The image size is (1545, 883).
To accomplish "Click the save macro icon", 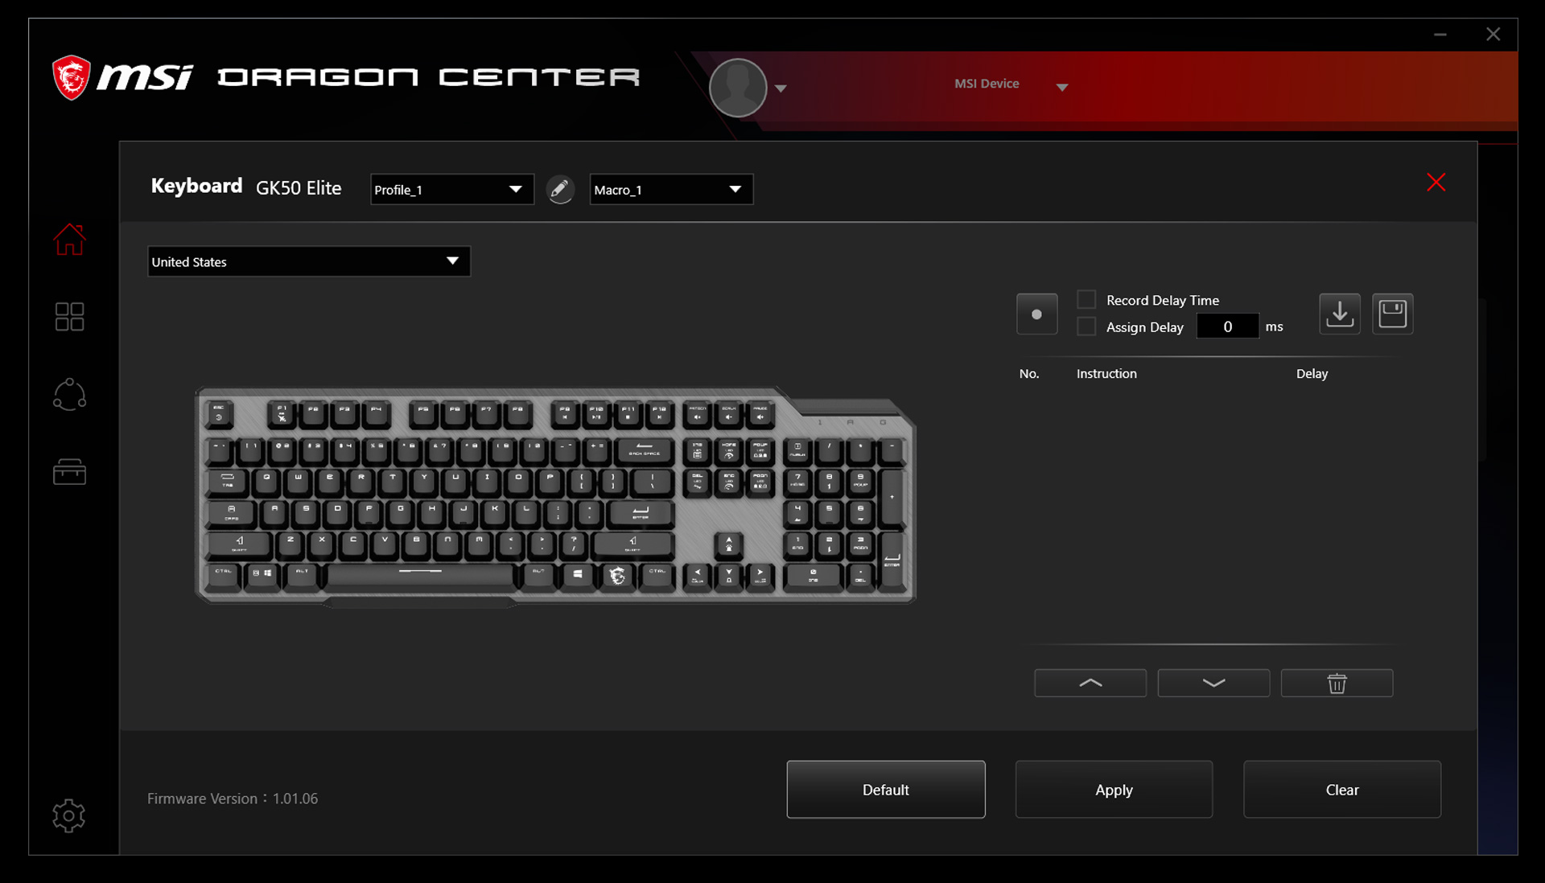I will (x=1391, y=313).
